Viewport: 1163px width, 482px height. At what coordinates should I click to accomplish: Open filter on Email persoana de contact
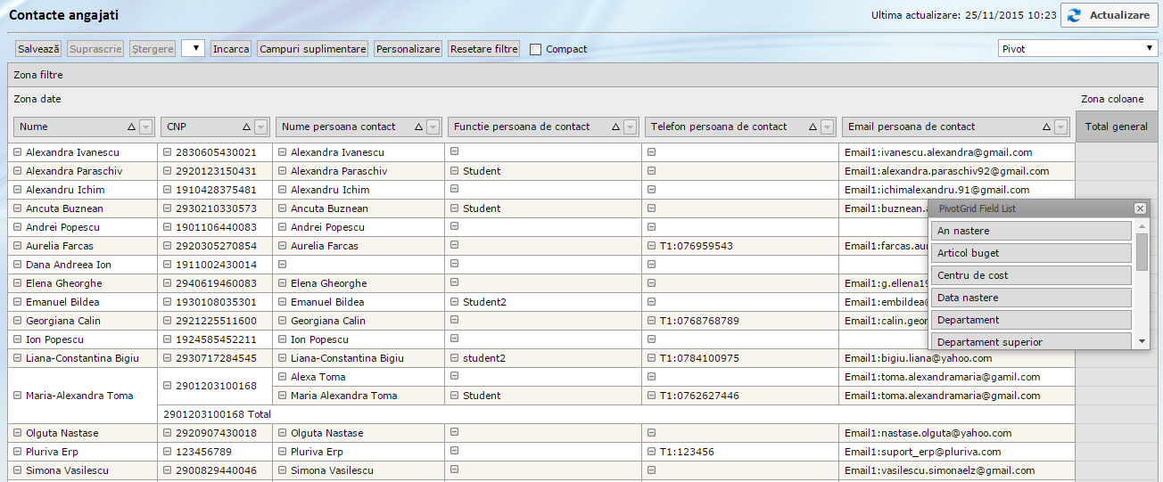pyautogui.click(x=1060, y=127)
